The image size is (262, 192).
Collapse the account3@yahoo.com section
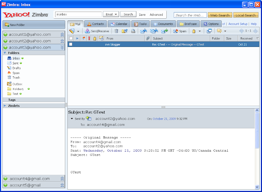62,47
